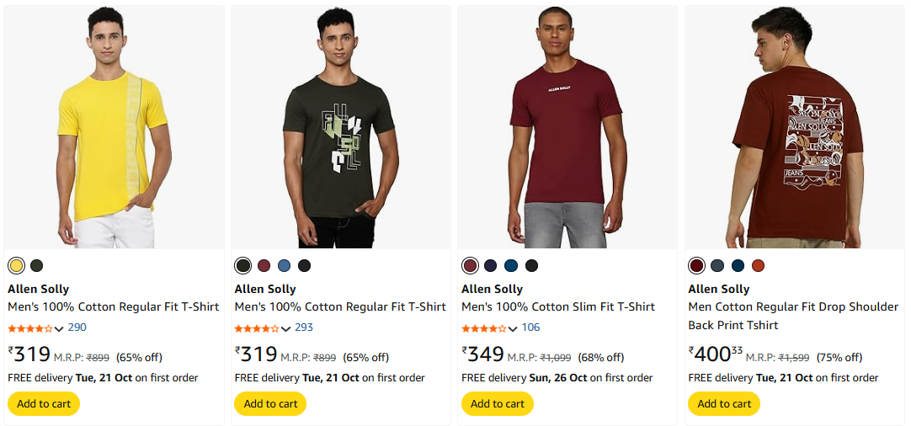Open the 290 reviews link
Viewport: 911px width, 426px height.
[77, 327]
